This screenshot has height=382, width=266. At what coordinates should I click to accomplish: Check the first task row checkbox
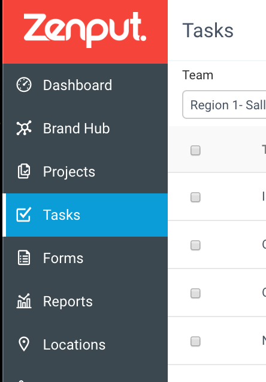point(195,197)
